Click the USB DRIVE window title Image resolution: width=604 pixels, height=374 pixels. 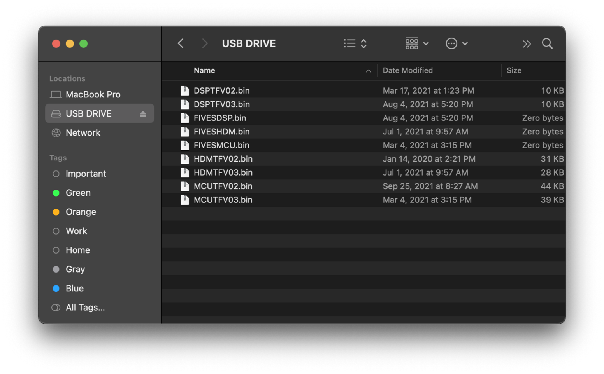point(249,43)
